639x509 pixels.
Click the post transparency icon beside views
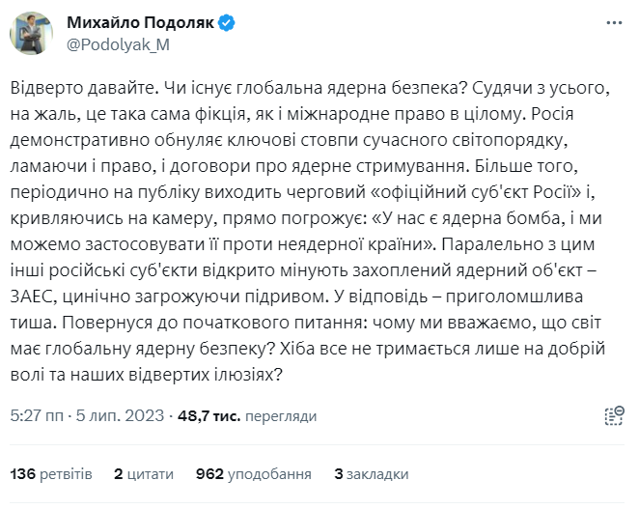point(612,415)
